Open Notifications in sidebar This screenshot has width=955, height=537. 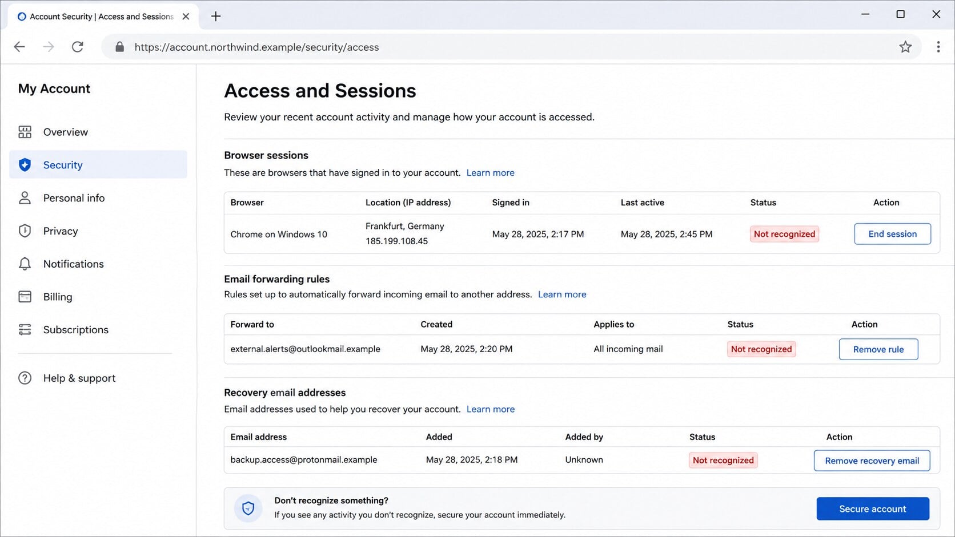point(98,264)
